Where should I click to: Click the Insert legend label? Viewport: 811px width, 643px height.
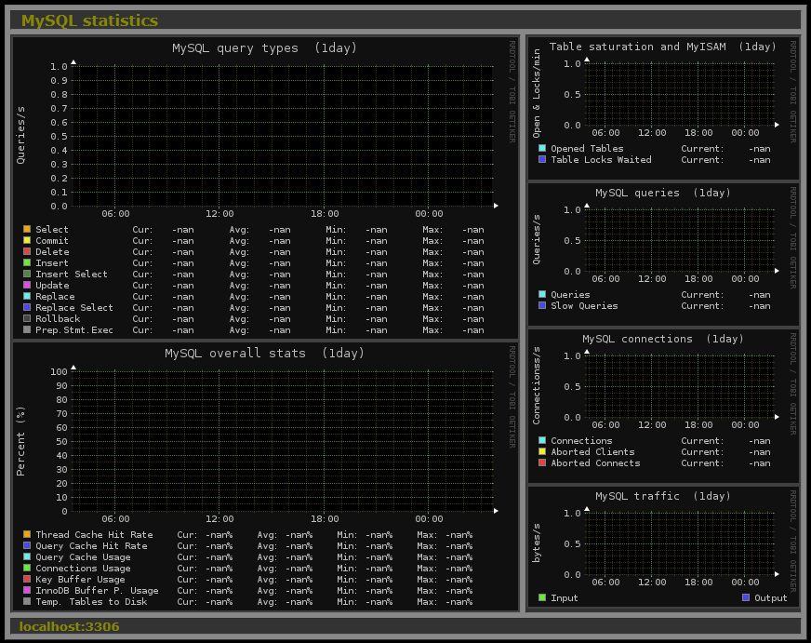tap(52, 262)
